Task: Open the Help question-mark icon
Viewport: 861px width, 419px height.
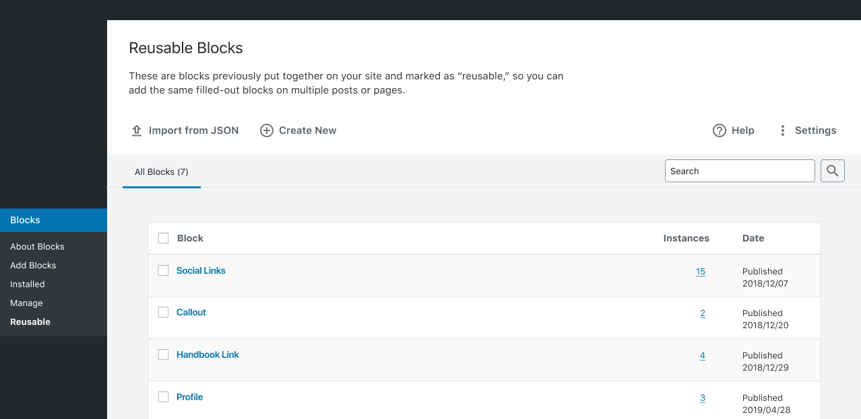Action: tap(719, 130)
